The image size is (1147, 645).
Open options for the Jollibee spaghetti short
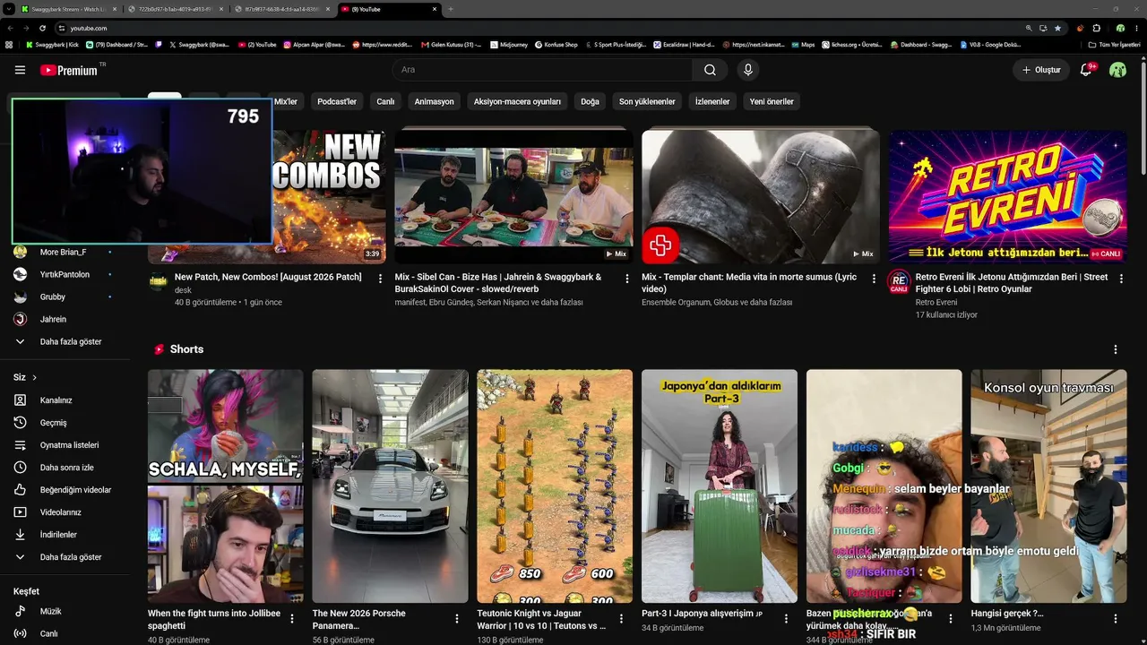click(x=292, y=618)
